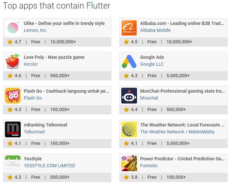This screenshot has height=184, width=230.
Task: Click the Love Poly puzzle game title
Action: point(54,57)
